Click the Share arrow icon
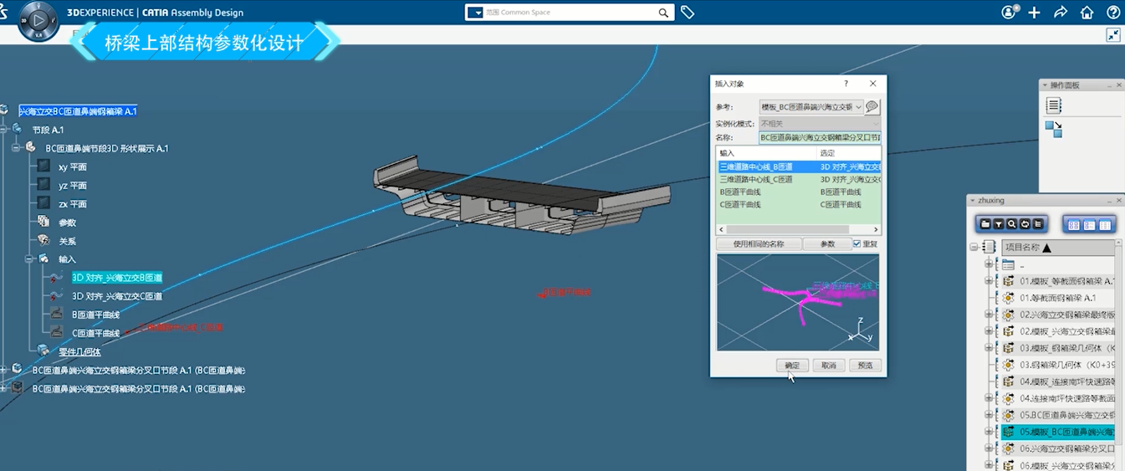1125x471 pixels. [1061, 13]
